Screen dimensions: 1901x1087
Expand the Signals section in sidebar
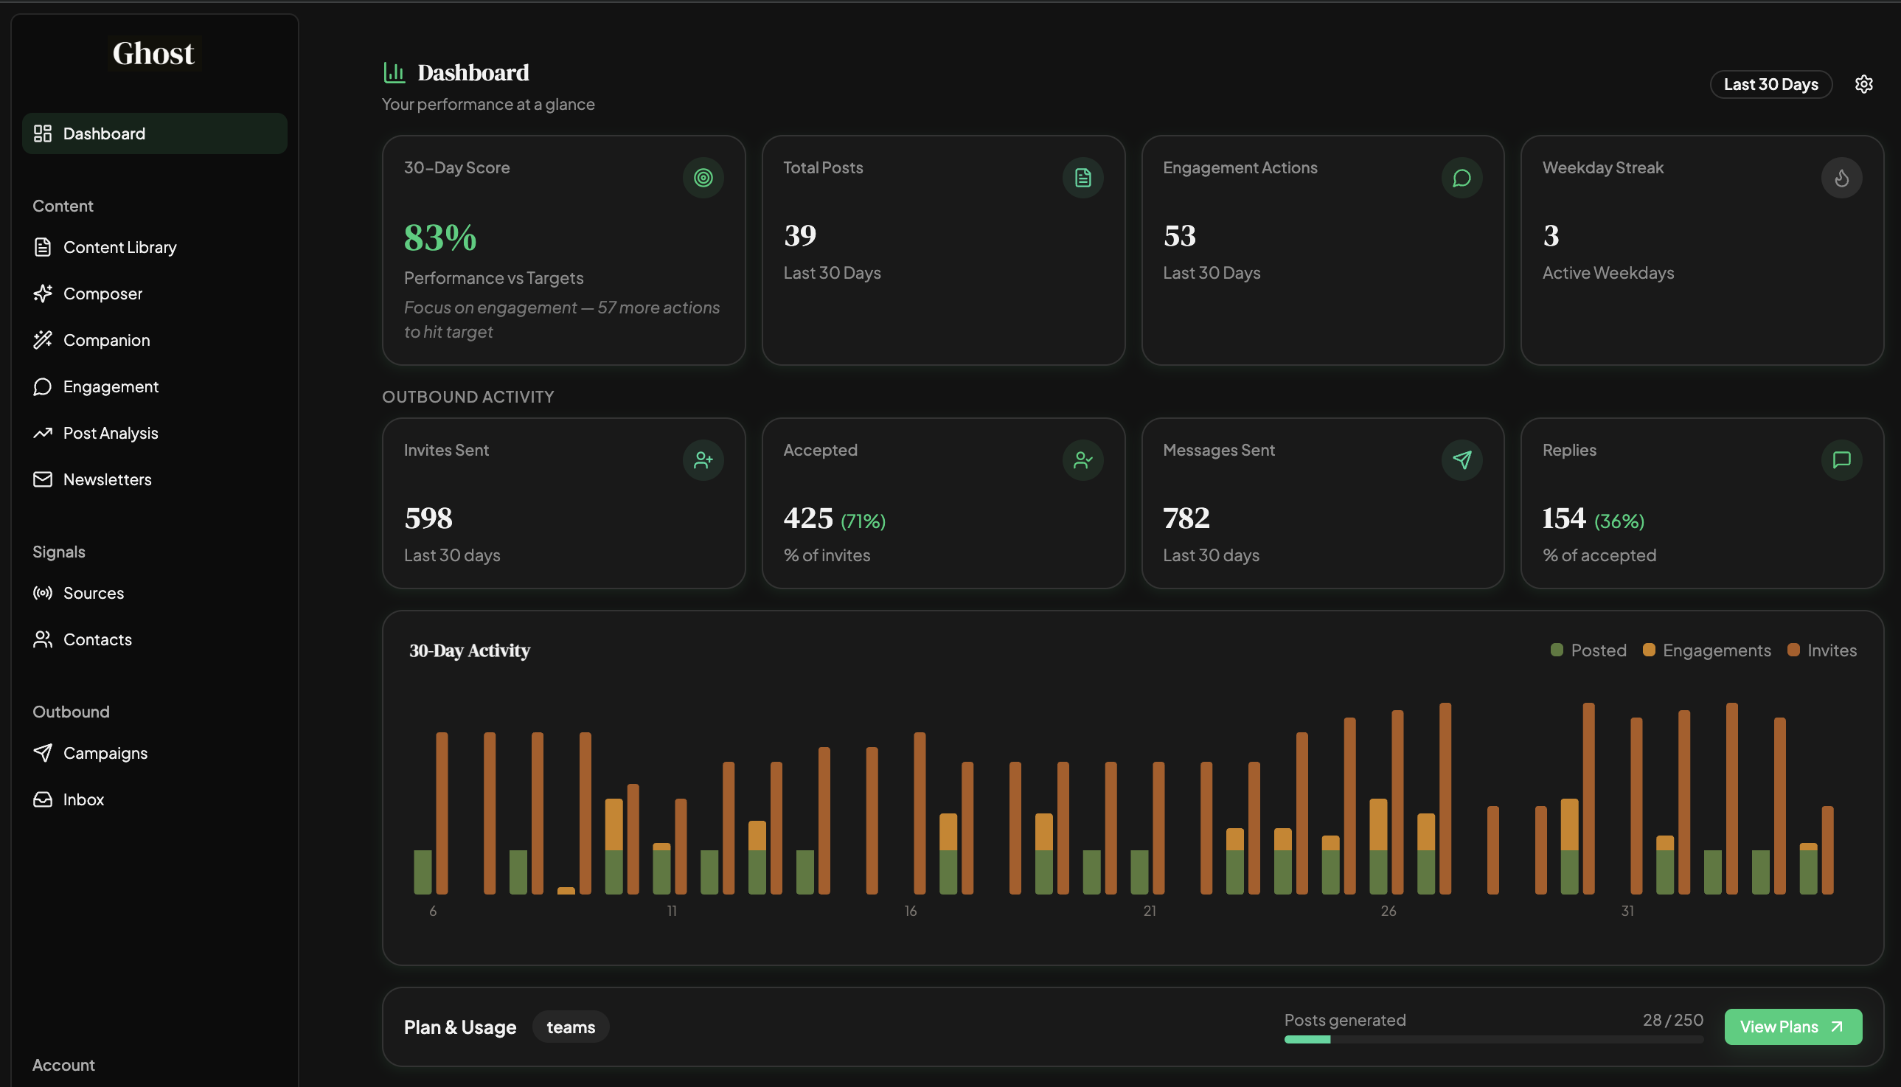pyautogui.click(x=58, y=552)
